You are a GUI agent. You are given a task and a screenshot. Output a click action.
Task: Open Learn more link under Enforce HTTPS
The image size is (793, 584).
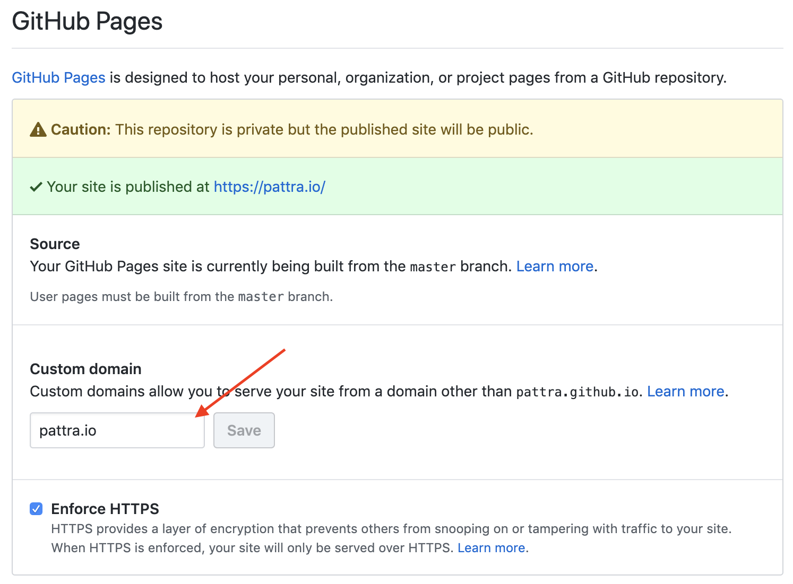492,548
